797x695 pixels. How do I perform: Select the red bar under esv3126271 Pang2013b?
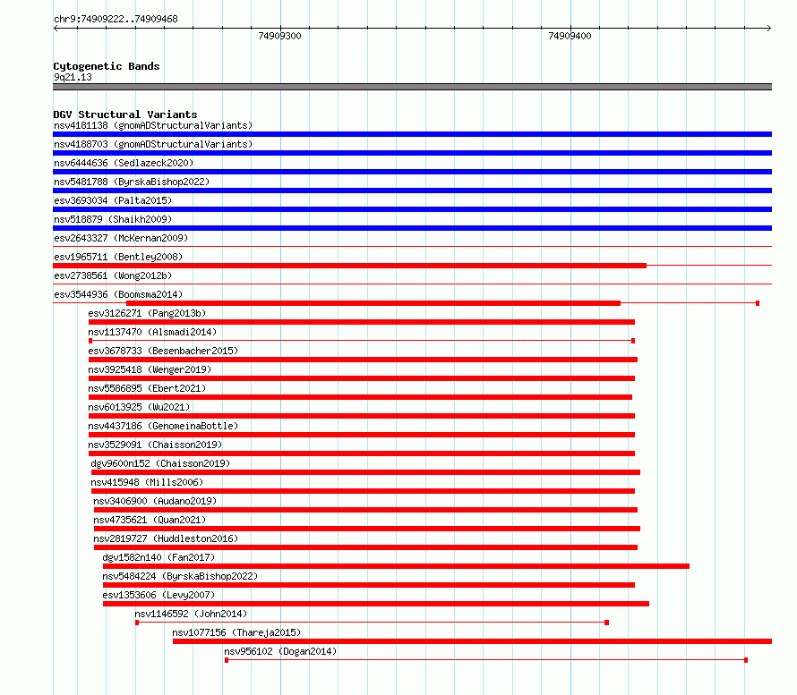pyautogui.click(x=362, y=322)
